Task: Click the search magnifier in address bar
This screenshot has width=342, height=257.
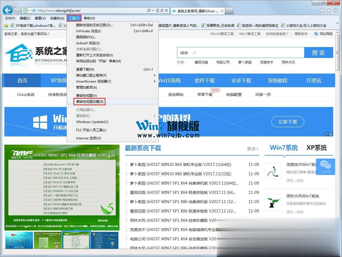Action: [x=149, y=11]
